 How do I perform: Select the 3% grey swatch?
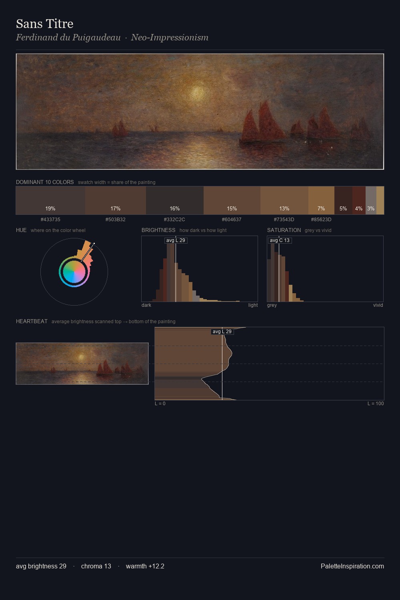point(371,200)
